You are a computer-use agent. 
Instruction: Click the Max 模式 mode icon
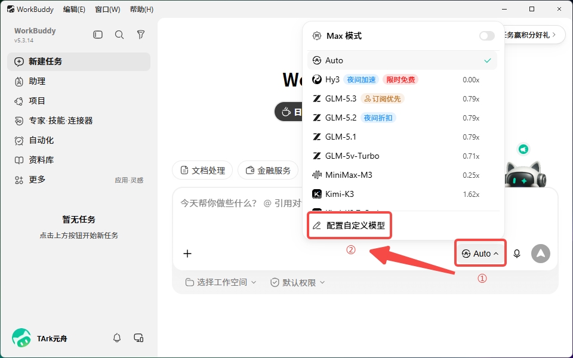(317, 36)
